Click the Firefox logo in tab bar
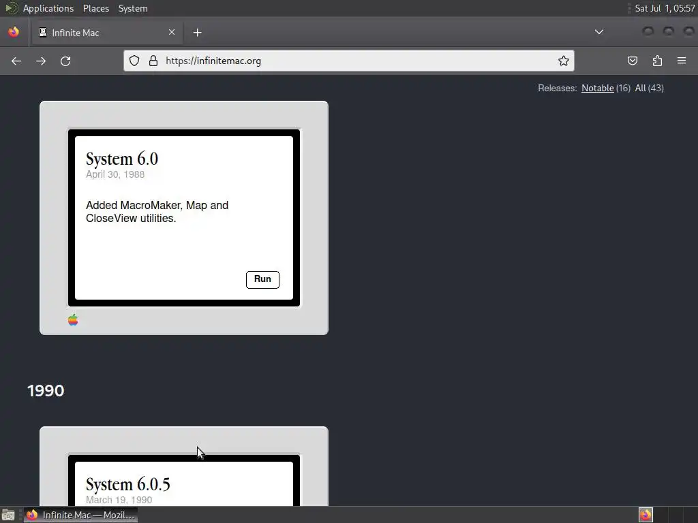The width and height of the screenshot is (698, 523). tap(14, 32)
